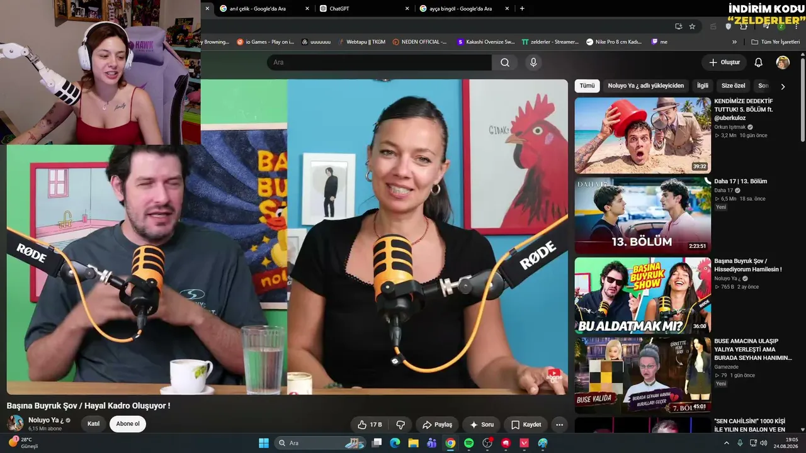
Task: Switch to the ChatGPT tab
Action: coord(364,9)
